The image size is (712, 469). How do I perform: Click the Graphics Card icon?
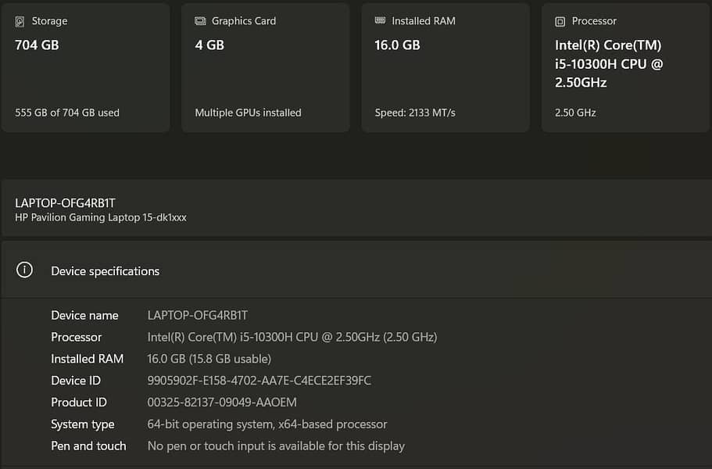200,21
